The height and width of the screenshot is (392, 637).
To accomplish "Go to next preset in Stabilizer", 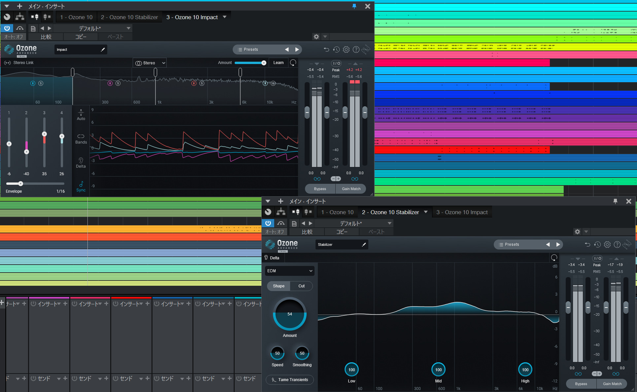I will pos(558,245).
